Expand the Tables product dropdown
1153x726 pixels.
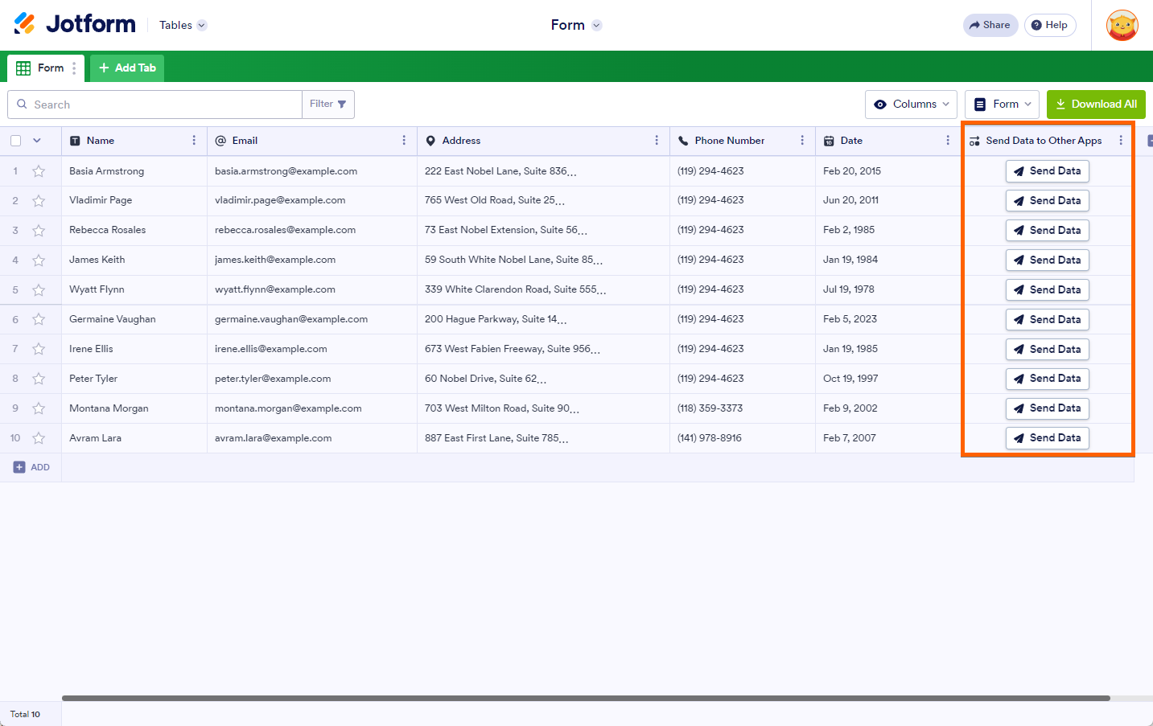tap(183, 26)
